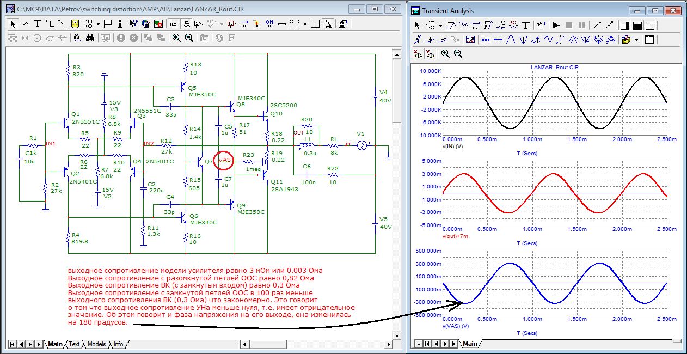Click the binoculars Find icon
This screenshot has width=687, height=354.
(x=90, y=38)
